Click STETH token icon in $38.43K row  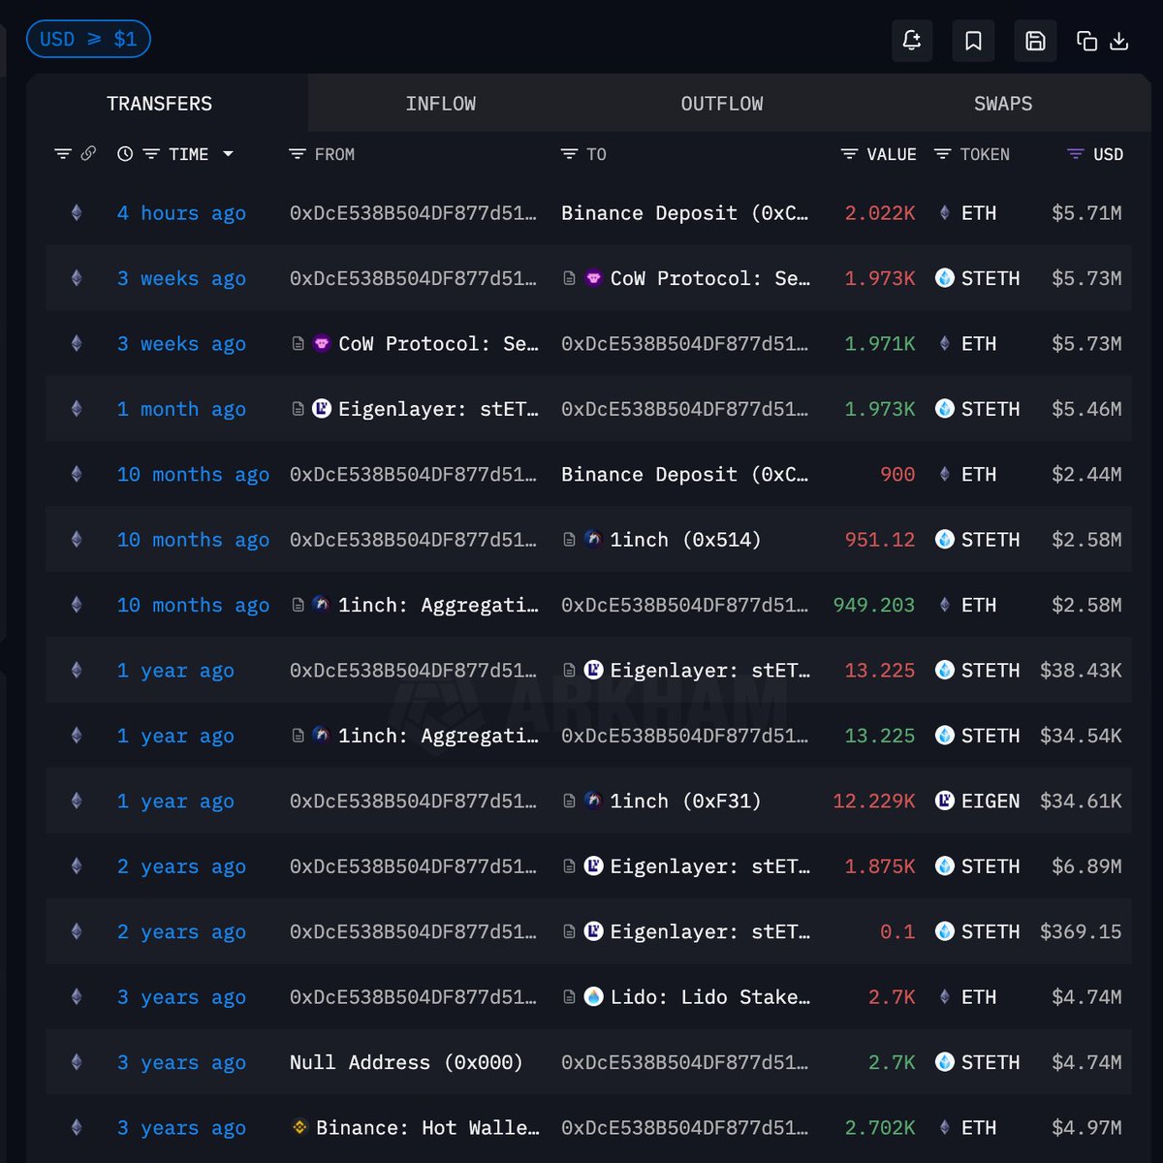pos(944,671)
